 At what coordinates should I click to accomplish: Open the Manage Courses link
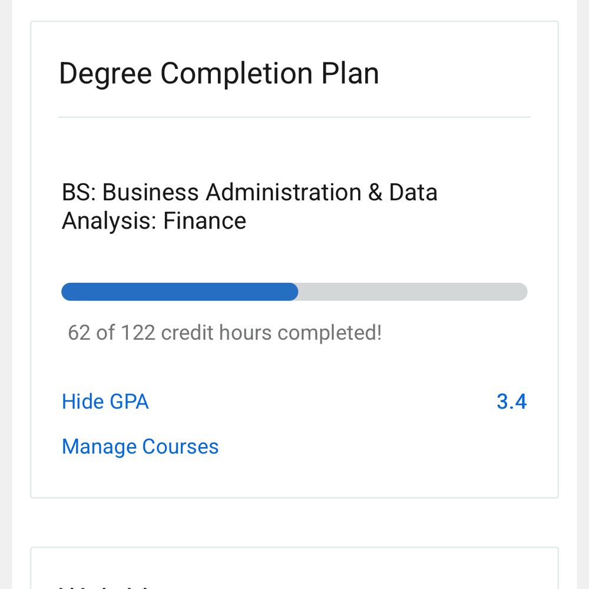click(x=140, y=446)
